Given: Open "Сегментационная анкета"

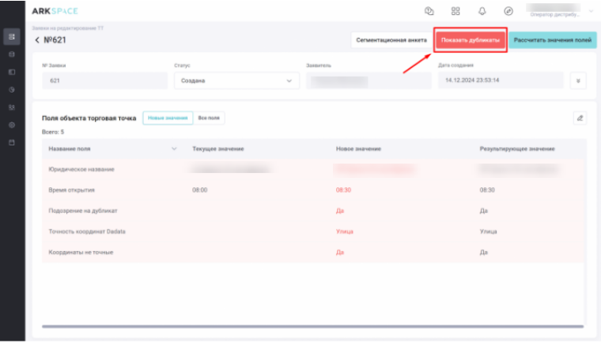Looking at the screenshot, I should click(x=391, y=40).
